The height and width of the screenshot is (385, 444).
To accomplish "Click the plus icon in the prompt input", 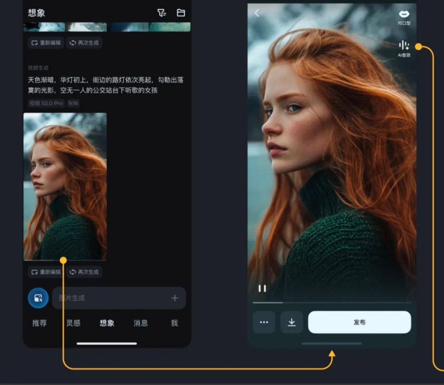I will [175, 298].
